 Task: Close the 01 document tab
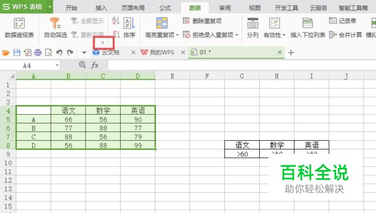(280, 52)
